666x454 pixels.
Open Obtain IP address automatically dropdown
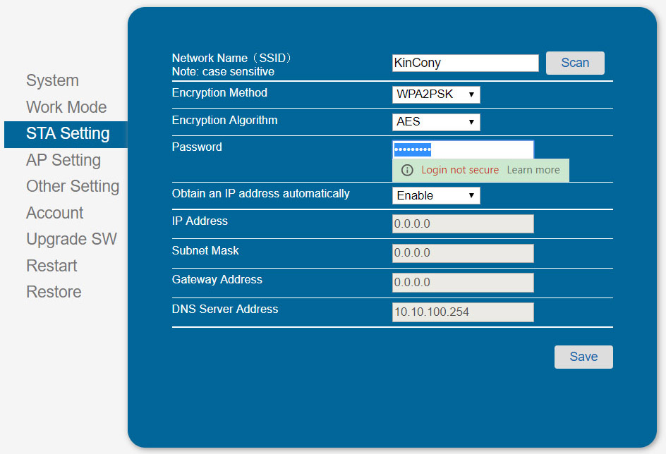point(436,195)
